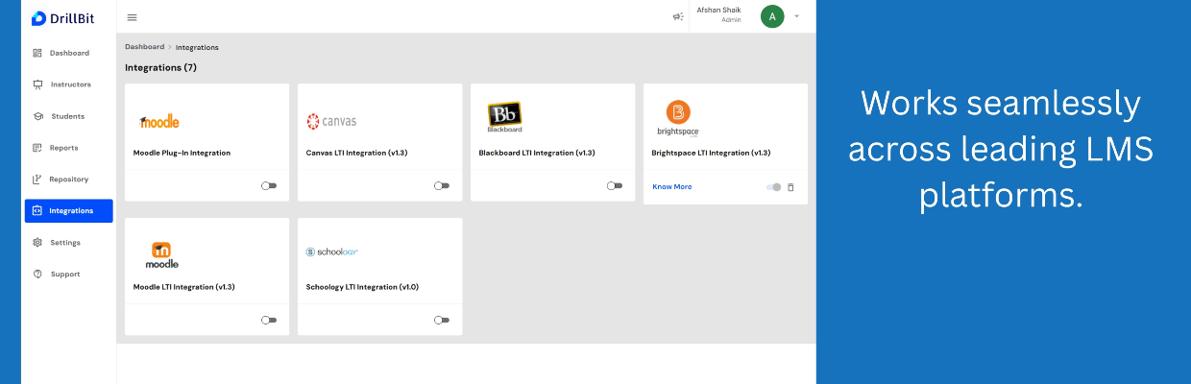Click the Instructors sidebar icon
The height and width of the screenshot is (384, 1191).
click(37, 84)
